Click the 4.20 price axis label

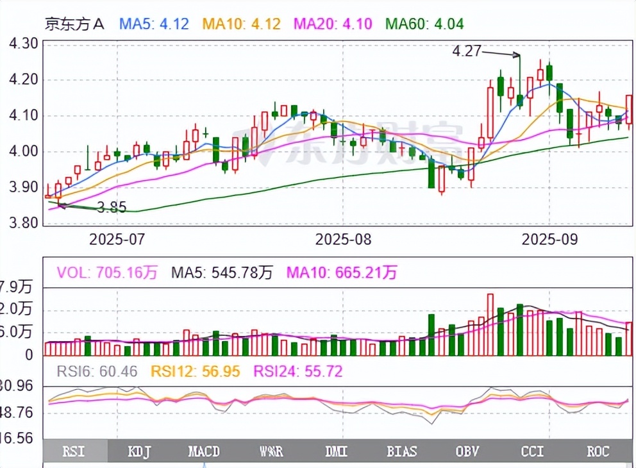[23, 79]
